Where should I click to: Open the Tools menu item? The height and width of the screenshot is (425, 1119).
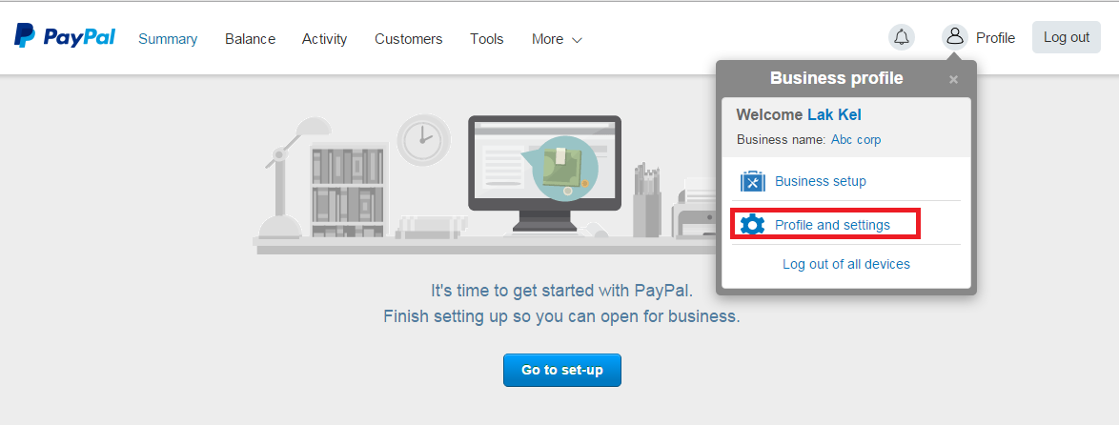click(x=487, y=39)
